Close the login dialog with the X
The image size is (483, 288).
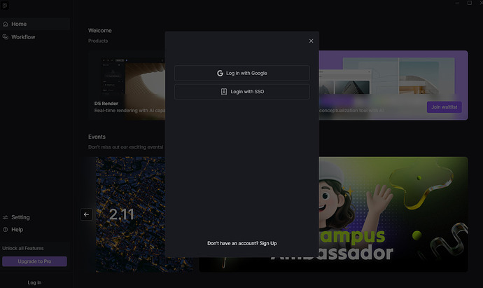311,41
